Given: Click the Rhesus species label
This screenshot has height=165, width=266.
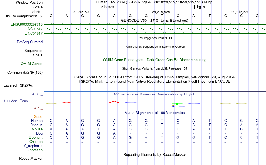Looking at the screenshot, I should tap(36, 125).
